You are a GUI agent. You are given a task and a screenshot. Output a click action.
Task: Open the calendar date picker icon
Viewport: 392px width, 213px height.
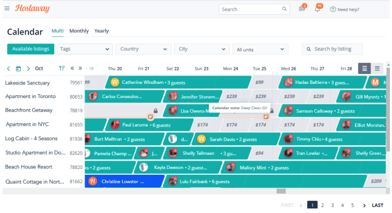[x=18, y=69]
